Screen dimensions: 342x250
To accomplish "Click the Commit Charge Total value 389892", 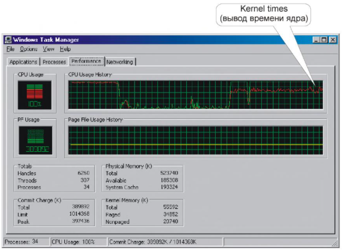I will coord(81,206).
